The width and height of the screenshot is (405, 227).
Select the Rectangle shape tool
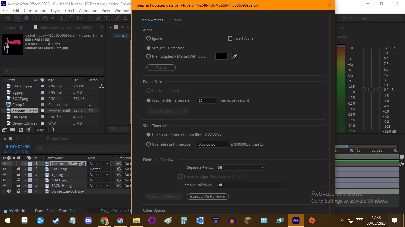coord(90,18)
